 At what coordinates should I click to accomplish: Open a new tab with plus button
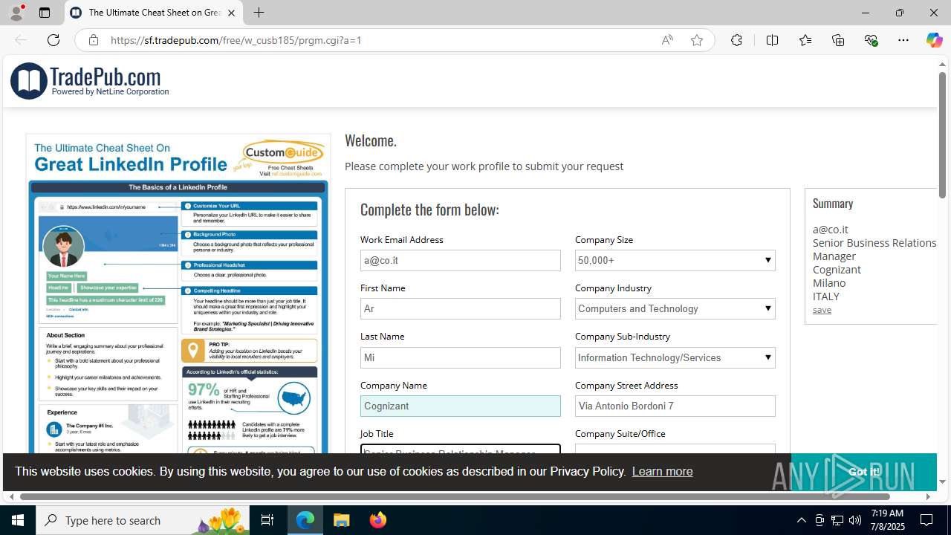[x=259, y=13]
